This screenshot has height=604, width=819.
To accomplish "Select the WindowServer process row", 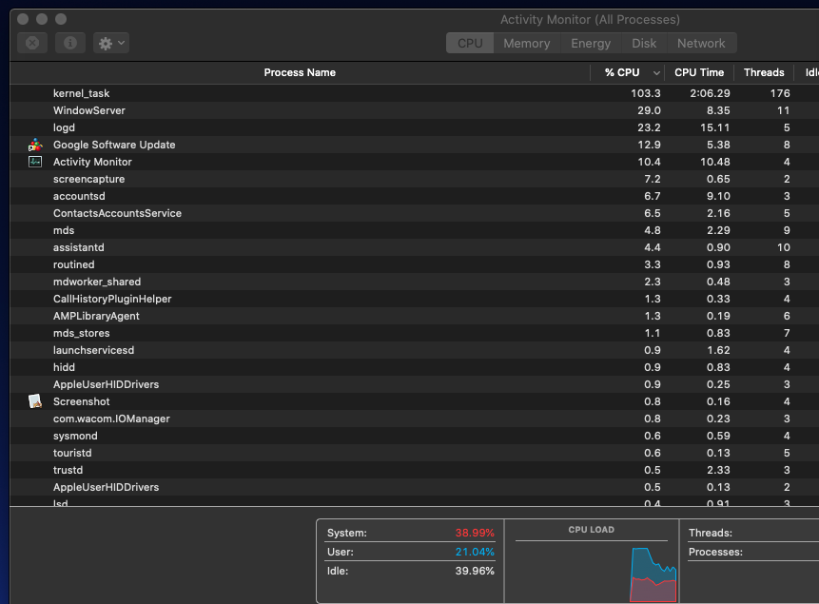I will click(414, 110).
